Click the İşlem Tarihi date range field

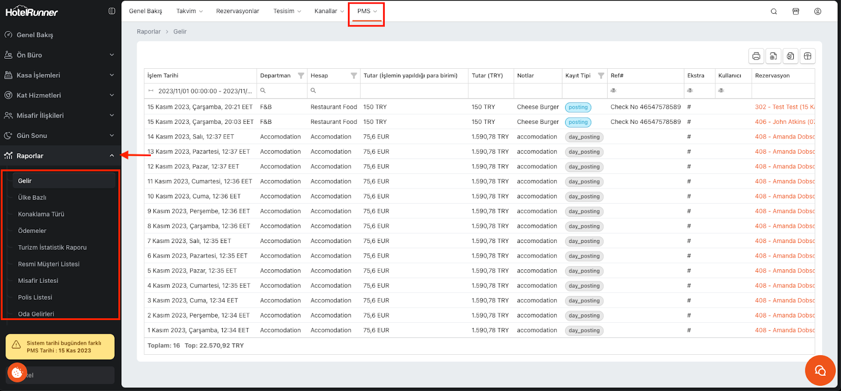[x=204, y=91]
